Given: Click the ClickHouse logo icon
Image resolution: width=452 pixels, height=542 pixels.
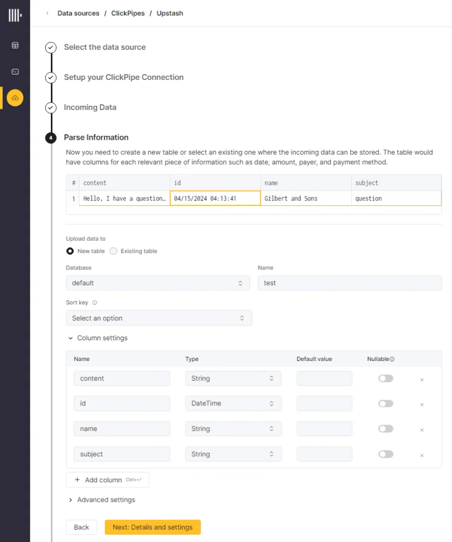Looking at the screenshot, I should coord(15,15).
